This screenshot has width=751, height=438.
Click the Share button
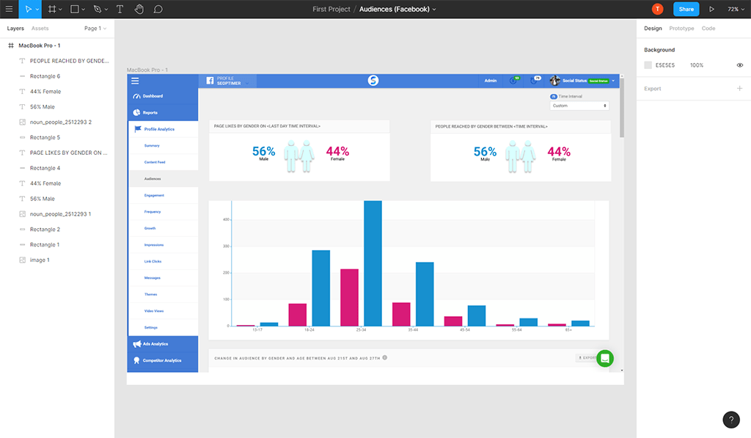(x=686, y=9)
